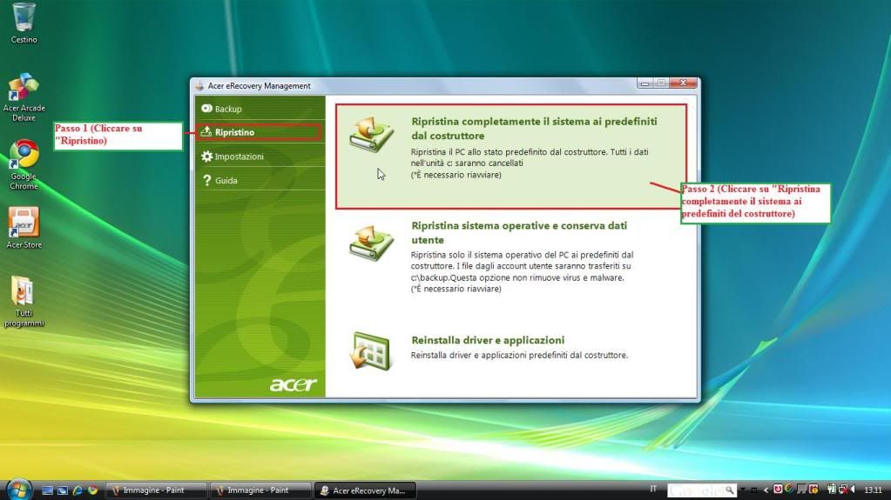
Task: Click the acer logo in sidebar
Action: click(x=293, y=385)
